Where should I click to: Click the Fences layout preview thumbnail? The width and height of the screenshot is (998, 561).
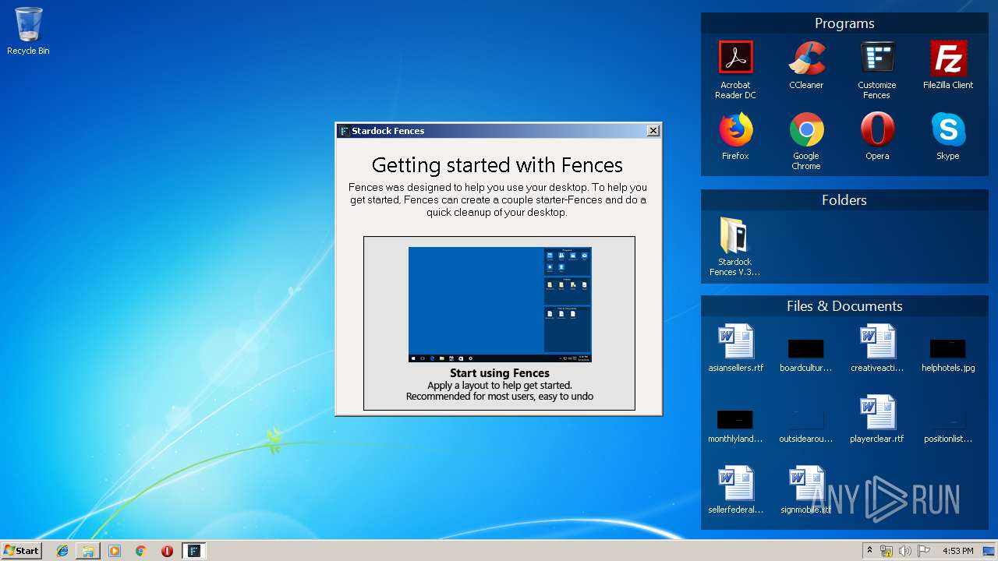click(500, 305)
